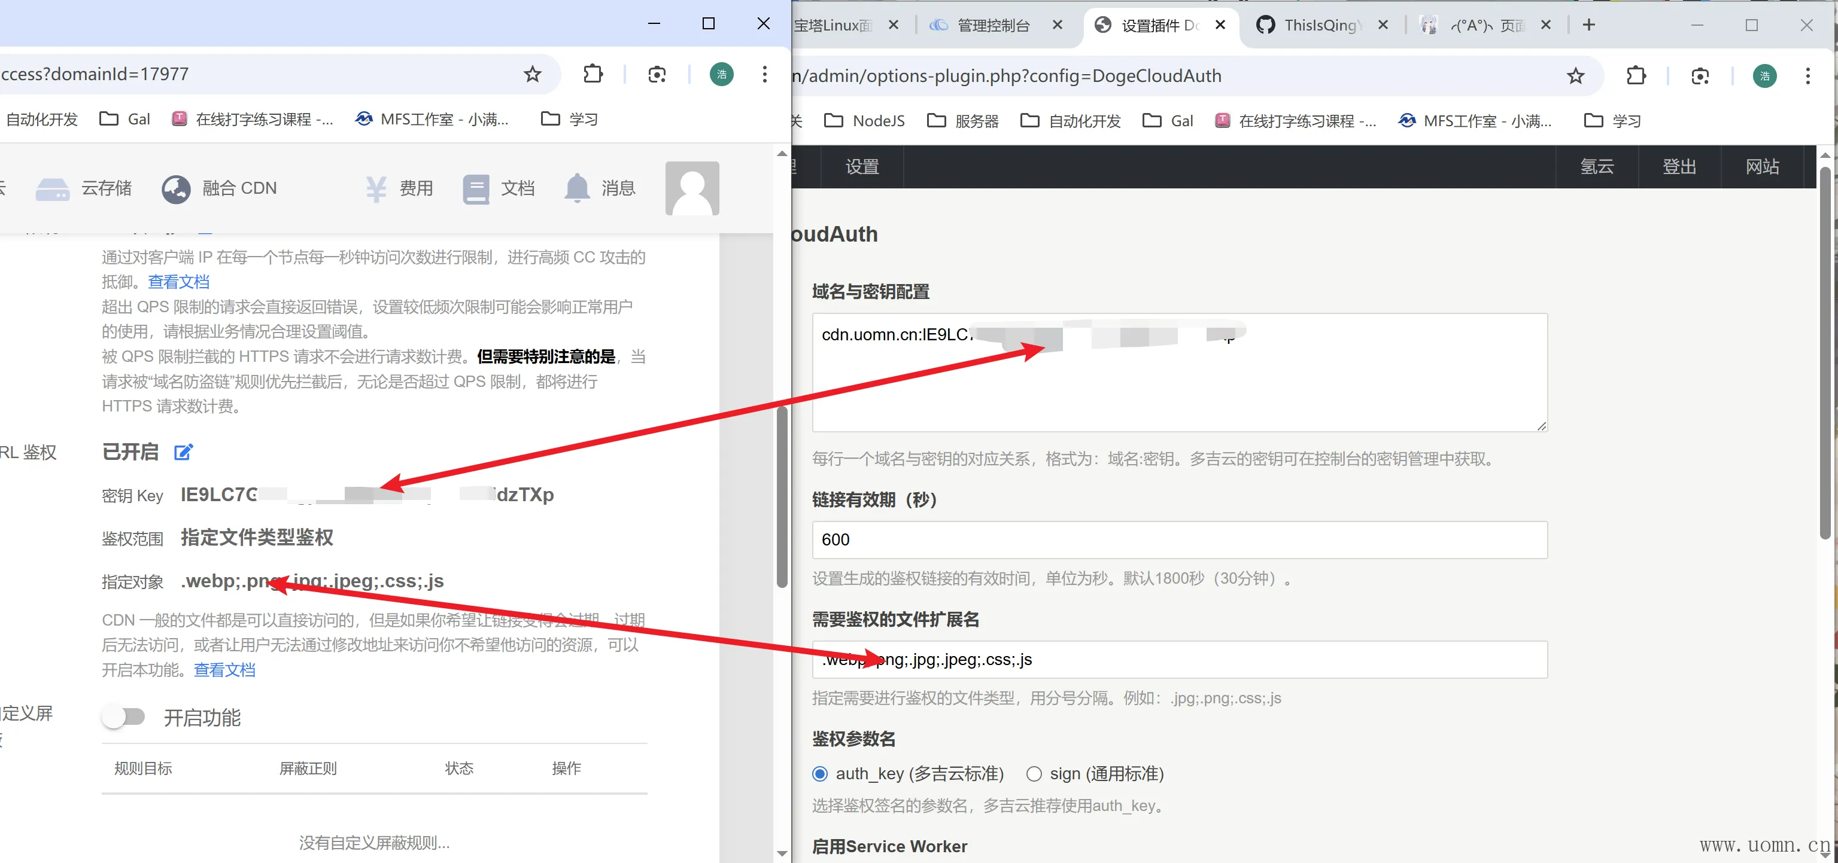This screenshot has width=1838, height=863.
Task: Open the 云存储 storage icon
Action: tap(52, 189)
